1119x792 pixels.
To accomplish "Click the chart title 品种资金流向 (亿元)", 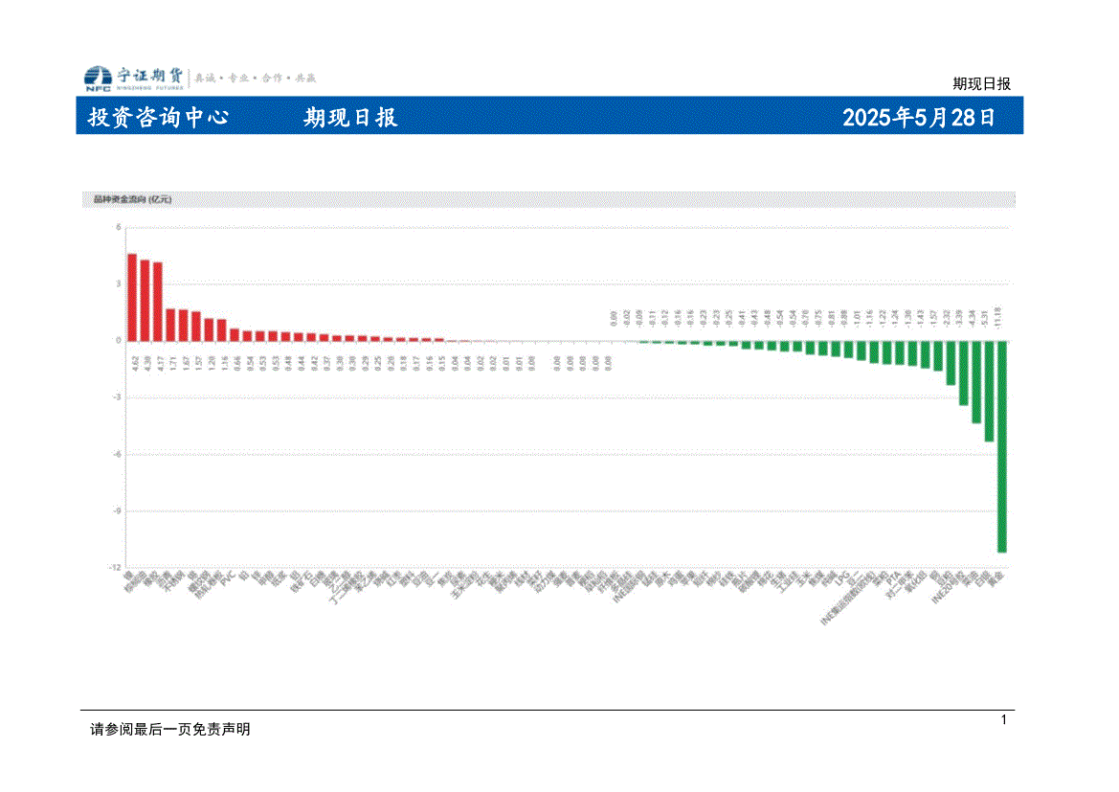I will 131,200.
